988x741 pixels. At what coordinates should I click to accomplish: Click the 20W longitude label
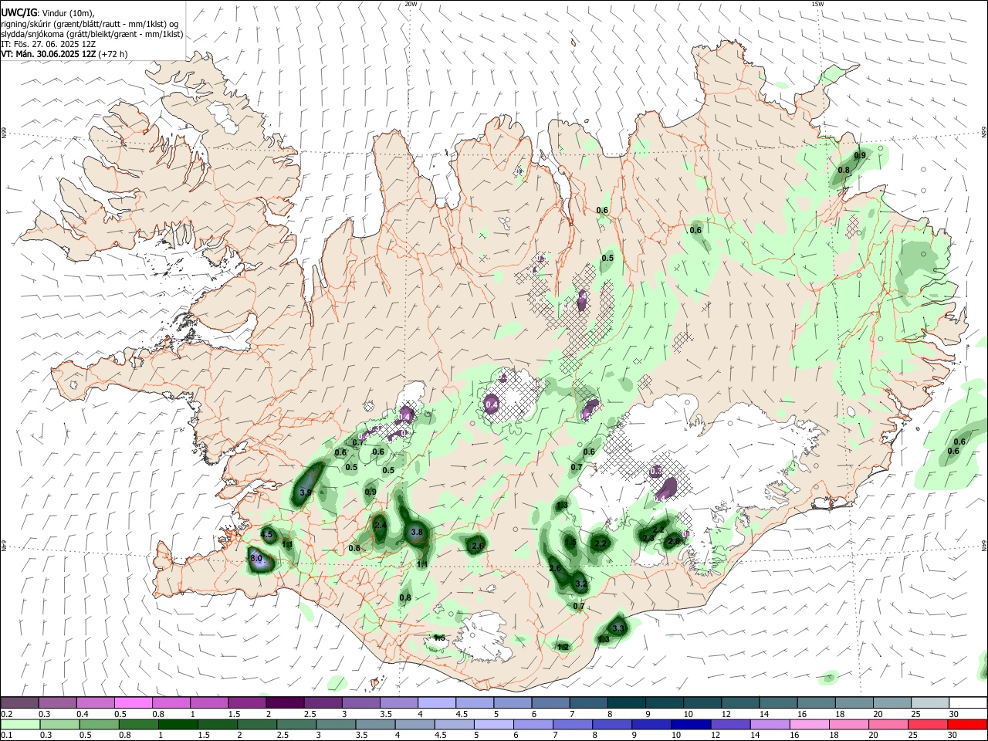411,4
